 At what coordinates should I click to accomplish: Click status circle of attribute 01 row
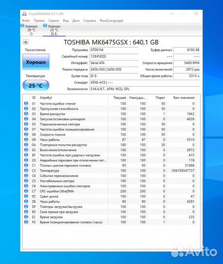26,103
